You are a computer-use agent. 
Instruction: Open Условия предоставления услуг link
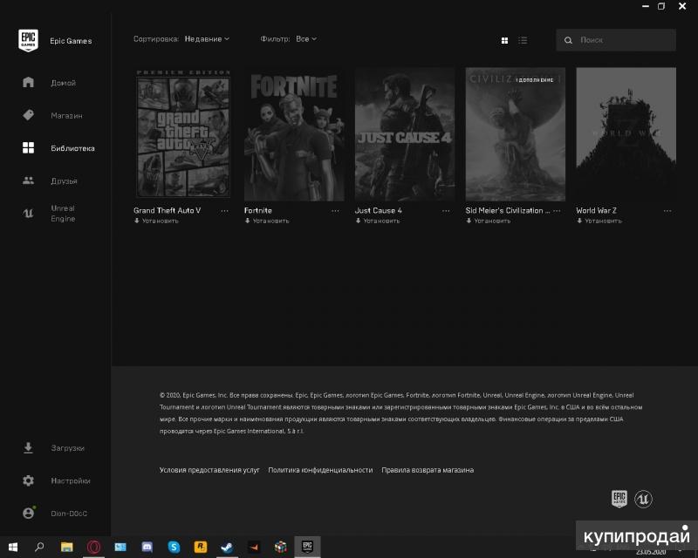click(x=209, y=470)
